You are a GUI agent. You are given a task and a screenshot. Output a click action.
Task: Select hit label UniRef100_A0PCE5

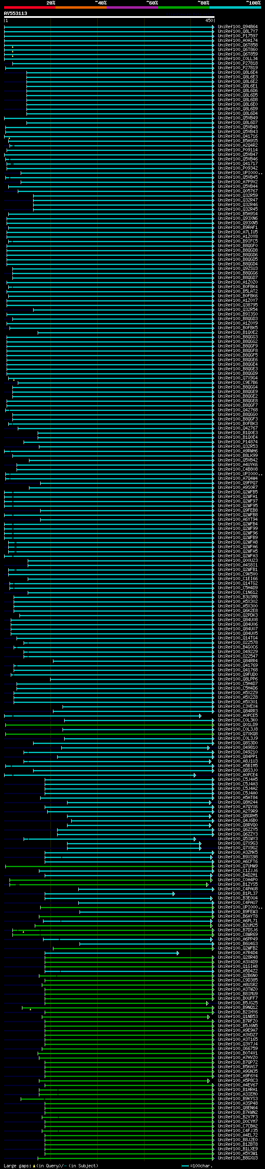point(237,715)
